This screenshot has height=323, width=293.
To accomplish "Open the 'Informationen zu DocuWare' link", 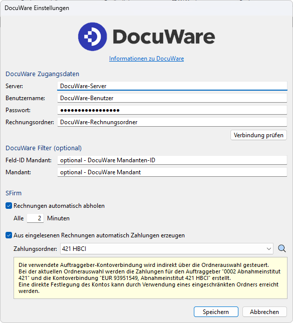I will click(x=146, y=59).
